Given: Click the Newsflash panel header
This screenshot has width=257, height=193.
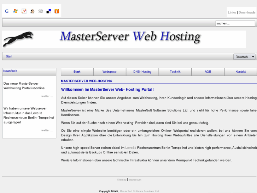Looking at the screenshot, I should click(29, 72).
